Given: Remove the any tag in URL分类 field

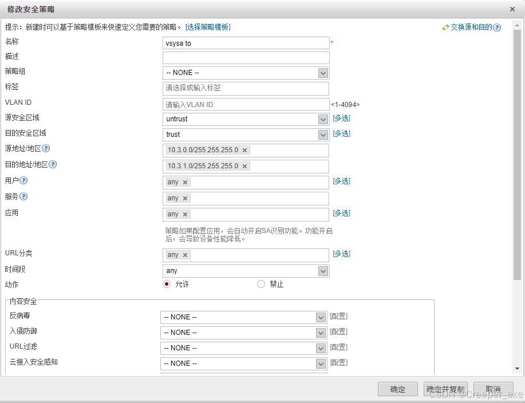Looking at the screenshot, I should click(185, 255).
